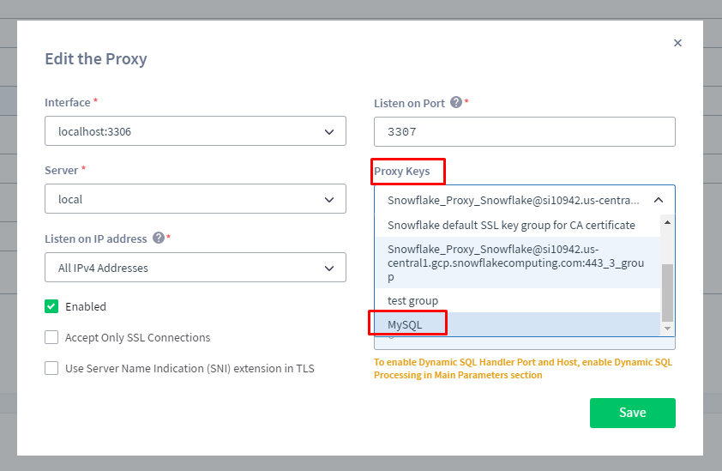The height and width of the screenshot is (471, 722).
Task: Click the Proxy Keys label
Action: [401, 171]
